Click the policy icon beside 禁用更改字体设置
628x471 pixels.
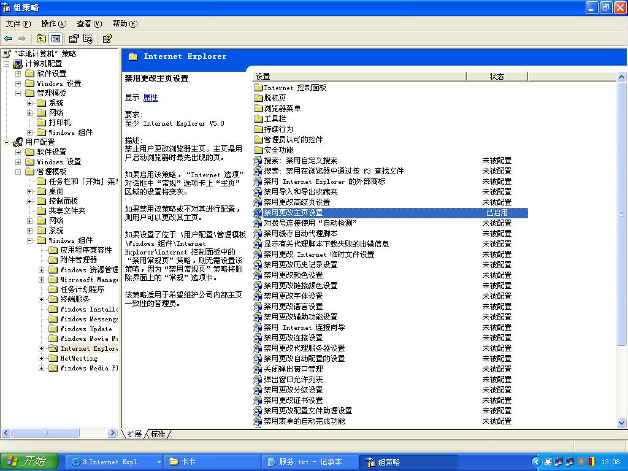[x=258, y=296]
